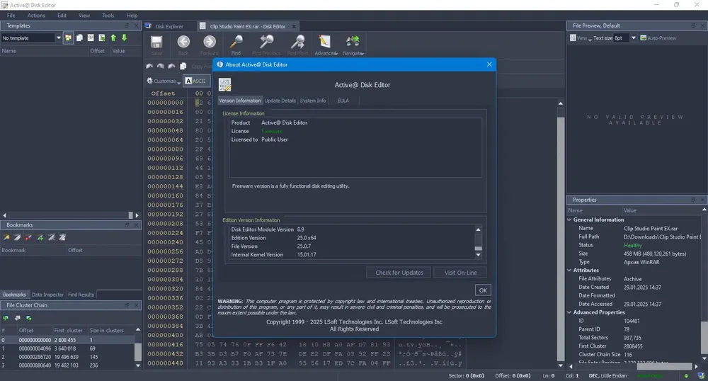
Task: Toggle Auto-Preview in File Preview panel
Action: (x=658, y=38)
